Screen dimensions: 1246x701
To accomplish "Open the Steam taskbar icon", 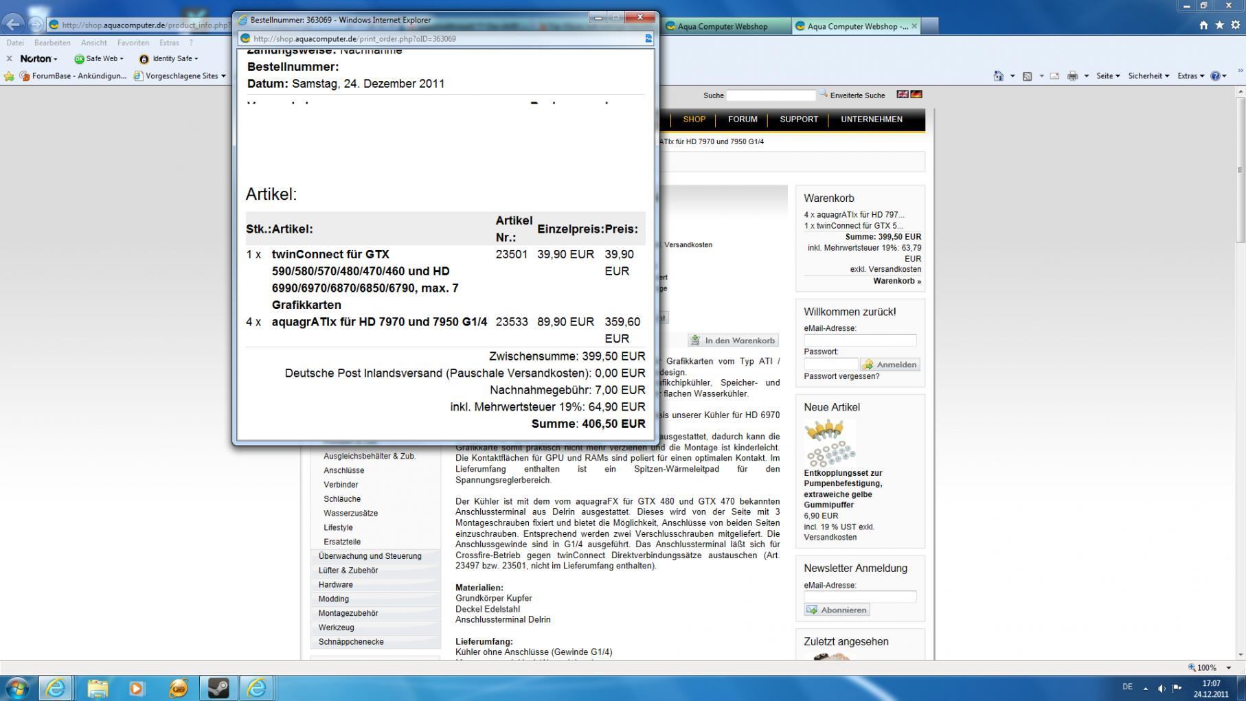I will click(218, 687).
